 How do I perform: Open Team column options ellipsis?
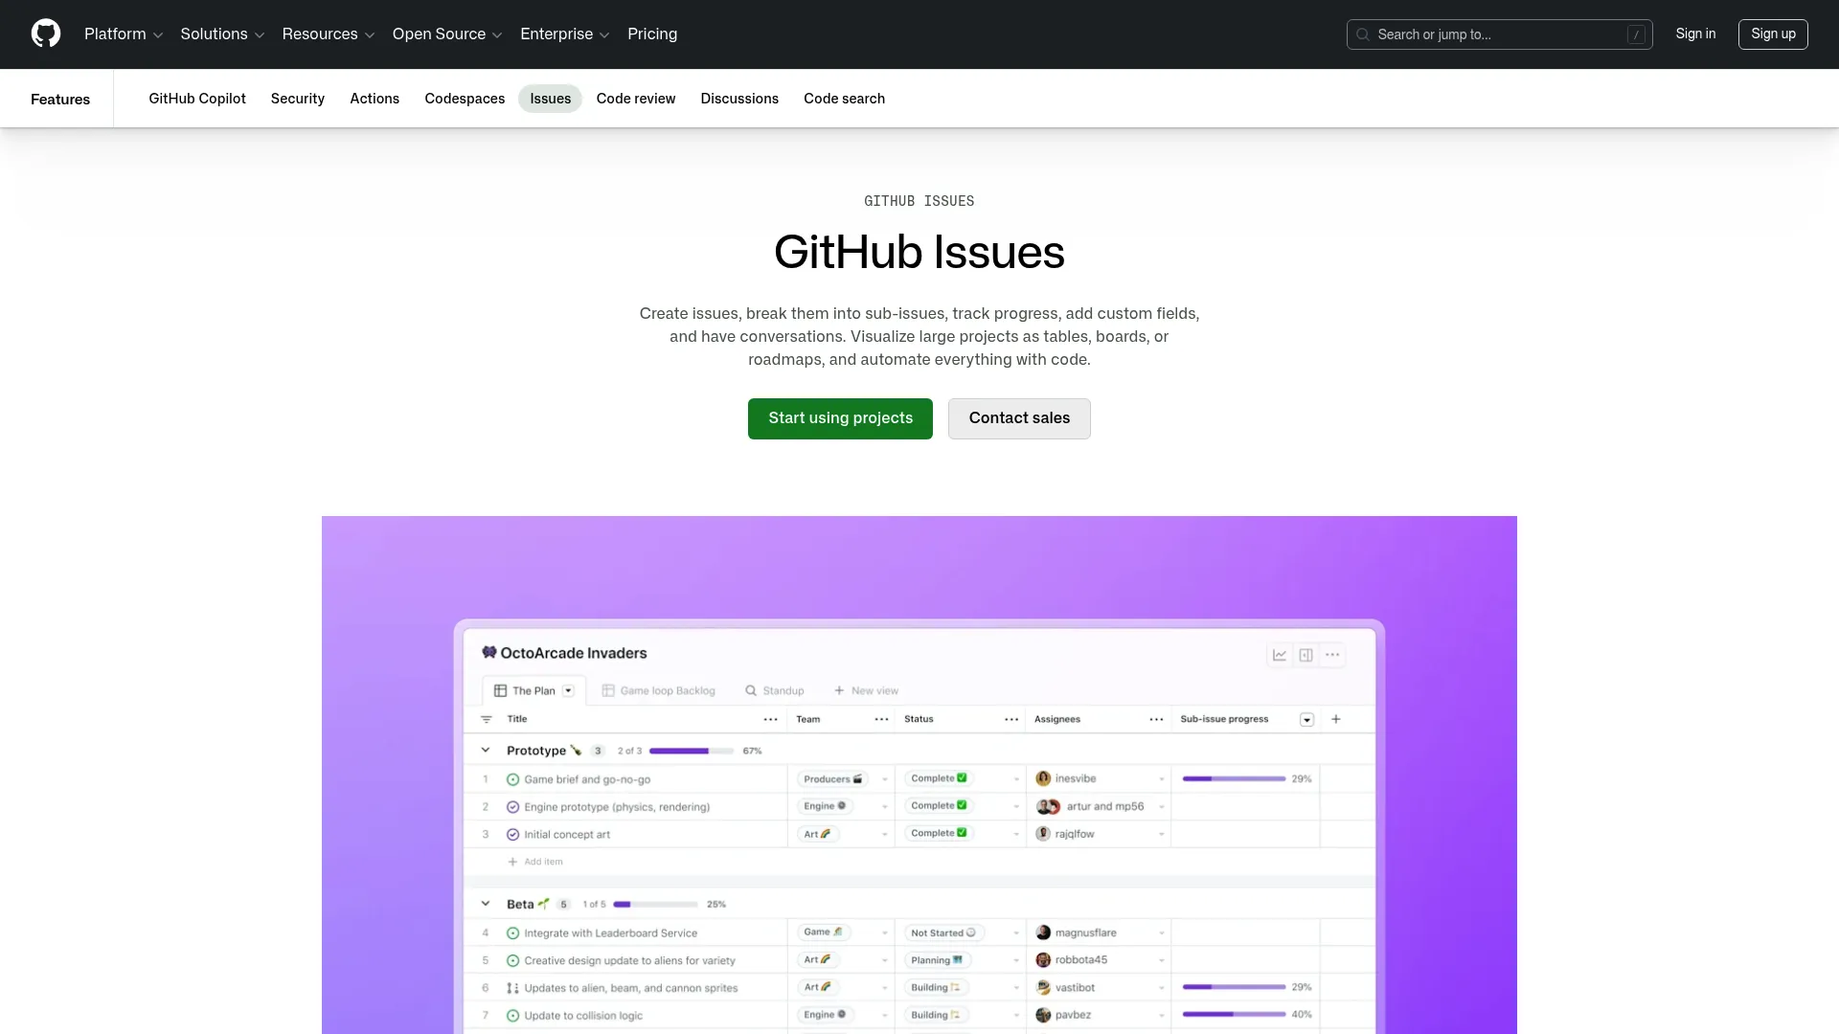881,719
